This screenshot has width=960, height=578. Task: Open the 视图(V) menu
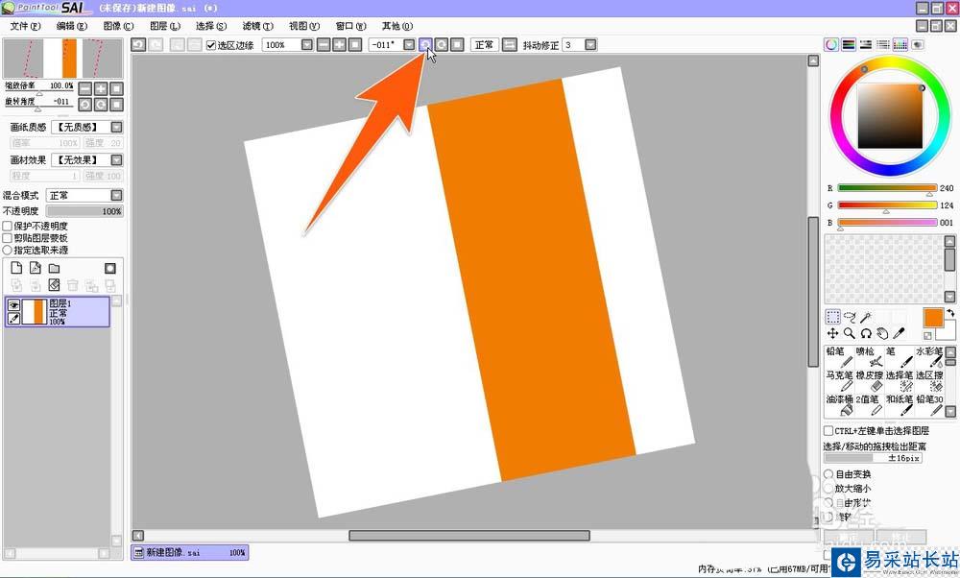pos(304,26)
